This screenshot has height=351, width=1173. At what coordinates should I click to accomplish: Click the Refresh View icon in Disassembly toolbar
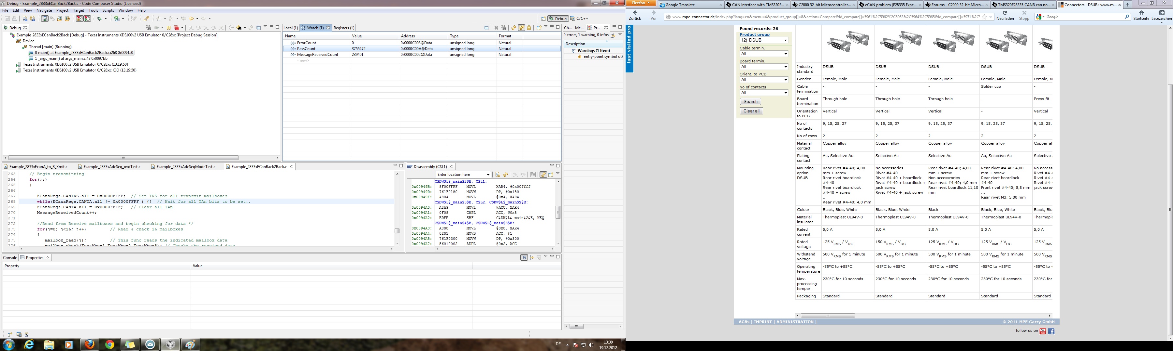505,175
